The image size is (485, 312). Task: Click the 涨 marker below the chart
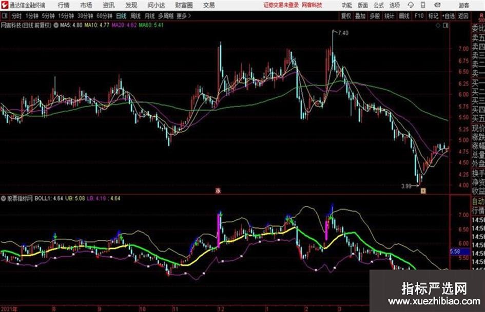point(218,191)
